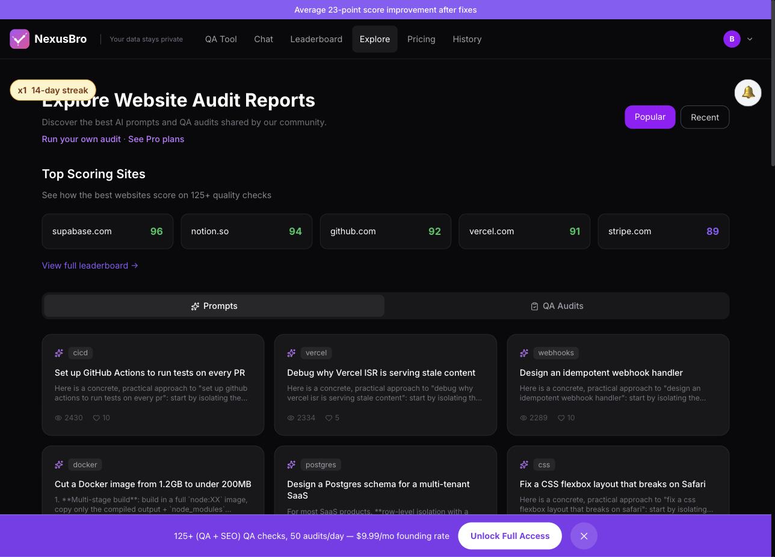Expand the account menu chevron
775x557 pixels.
[x=750, y=39]
